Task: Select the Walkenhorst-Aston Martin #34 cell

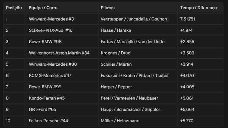Action: tap(59, 53)
